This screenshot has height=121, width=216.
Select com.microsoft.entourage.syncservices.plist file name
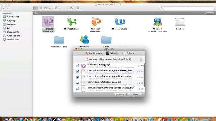coord(111,88)
